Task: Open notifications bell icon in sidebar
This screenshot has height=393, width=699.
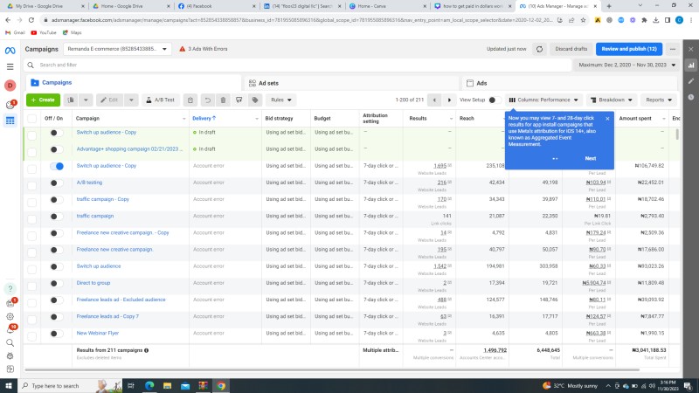Action: point(10,330)
